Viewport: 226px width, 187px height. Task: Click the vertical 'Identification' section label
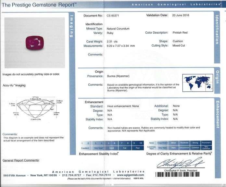217,30
